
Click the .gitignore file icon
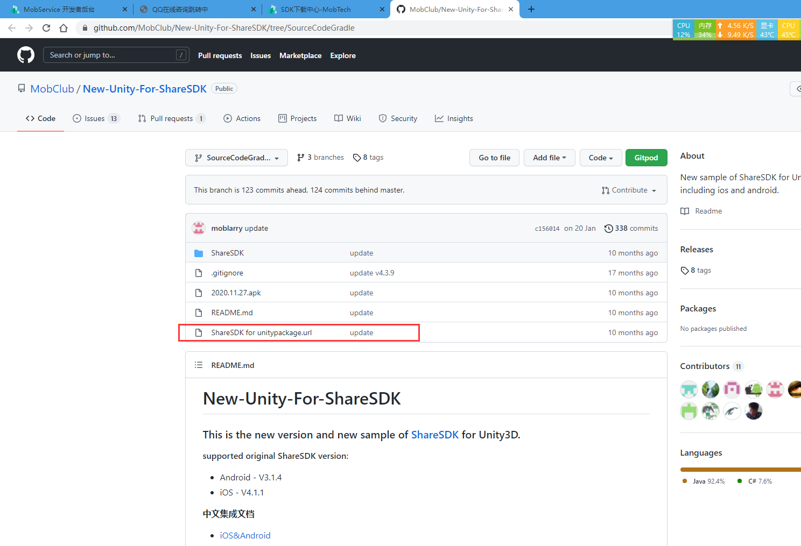coord(199,273)
